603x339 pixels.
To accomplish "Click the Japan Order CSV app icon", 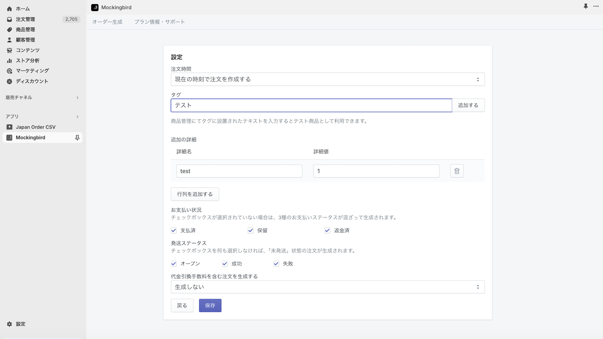I will (9, 127).
